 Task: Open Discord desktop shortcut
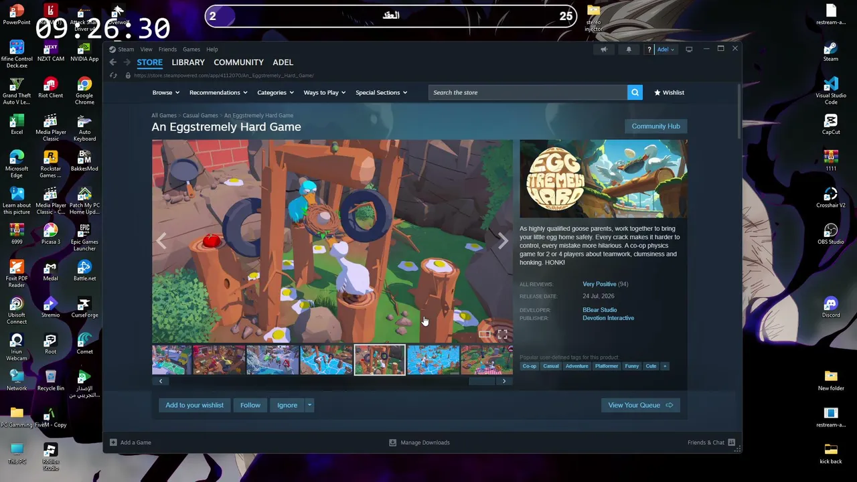831,307
